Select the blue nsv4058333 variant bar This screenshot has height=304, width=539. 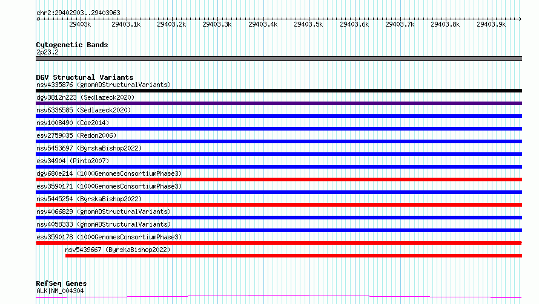pyautogui.click(x=279, y=230)
